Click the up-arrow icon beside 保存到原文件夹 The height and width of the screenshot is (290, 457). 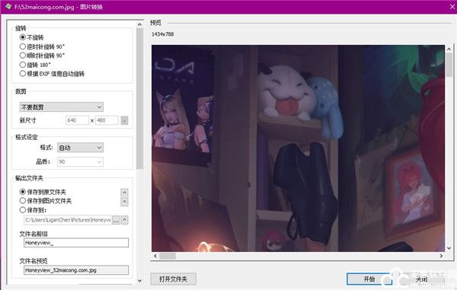coord(124,192)
